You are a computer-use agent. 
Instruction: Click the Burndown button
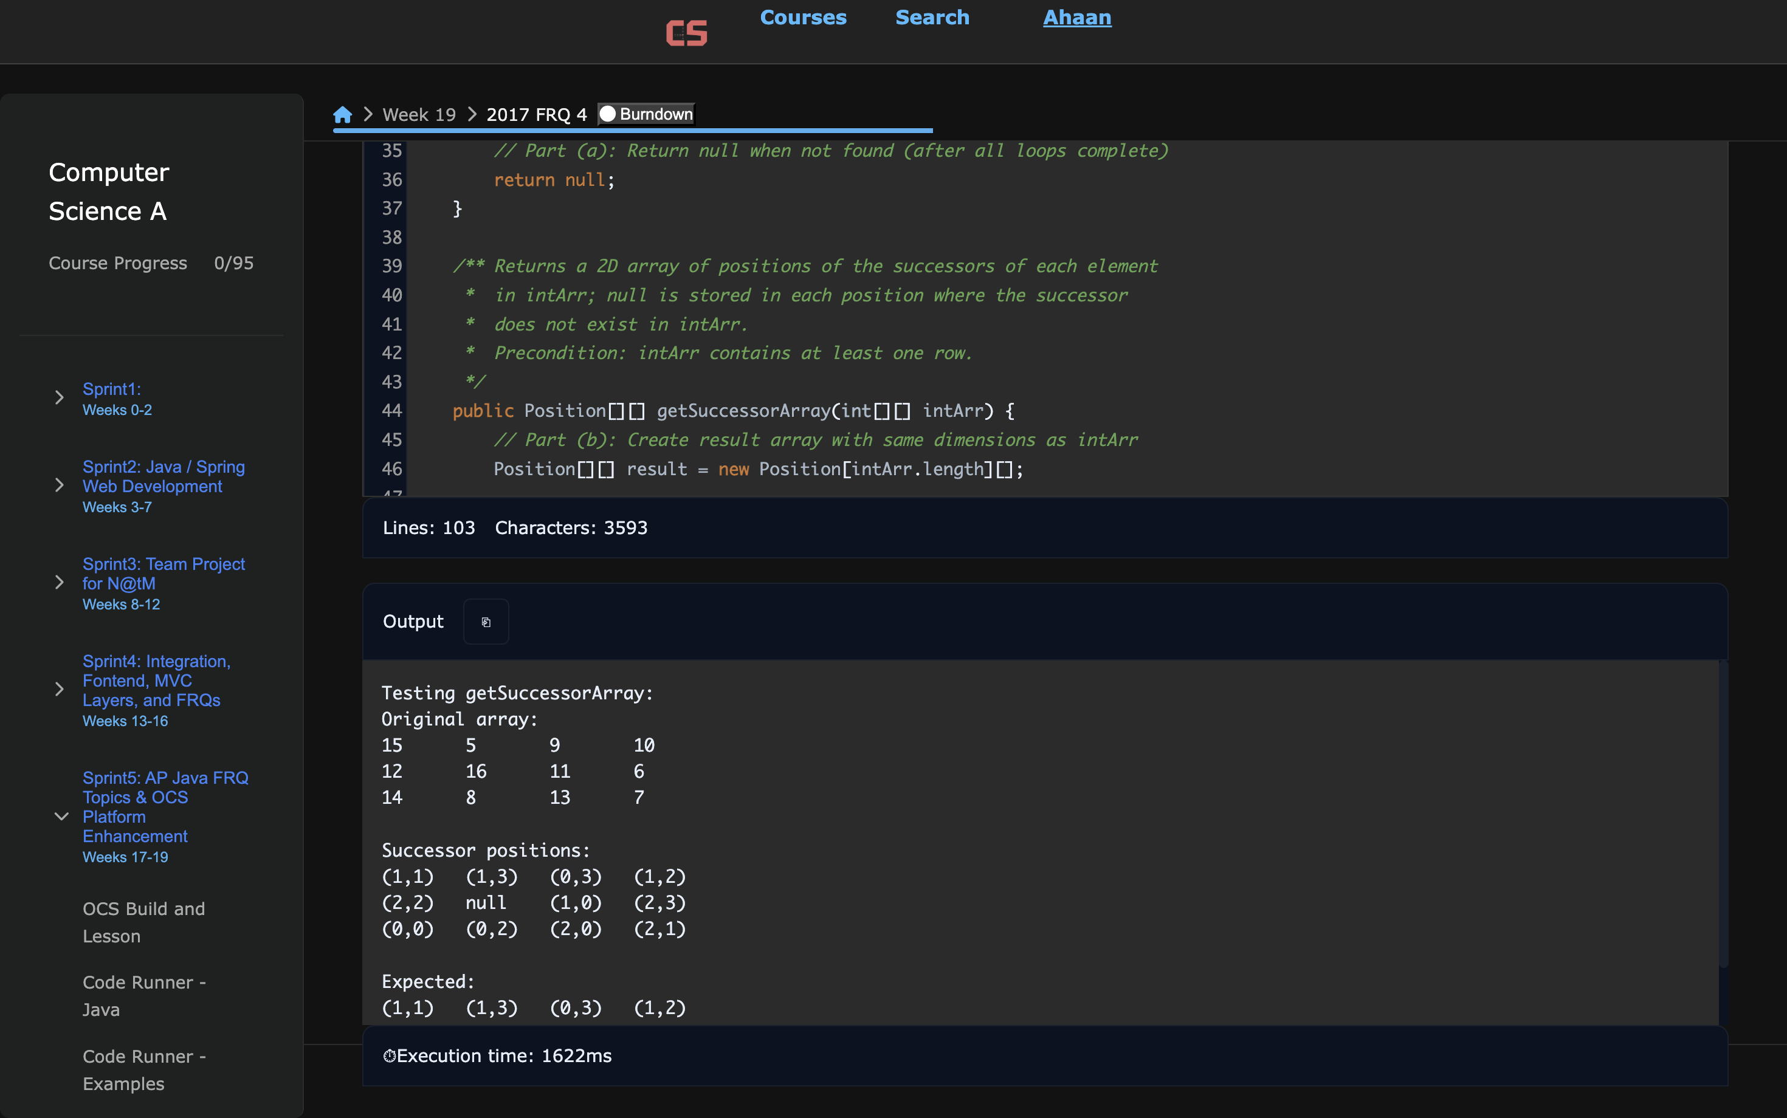(647, 114)
